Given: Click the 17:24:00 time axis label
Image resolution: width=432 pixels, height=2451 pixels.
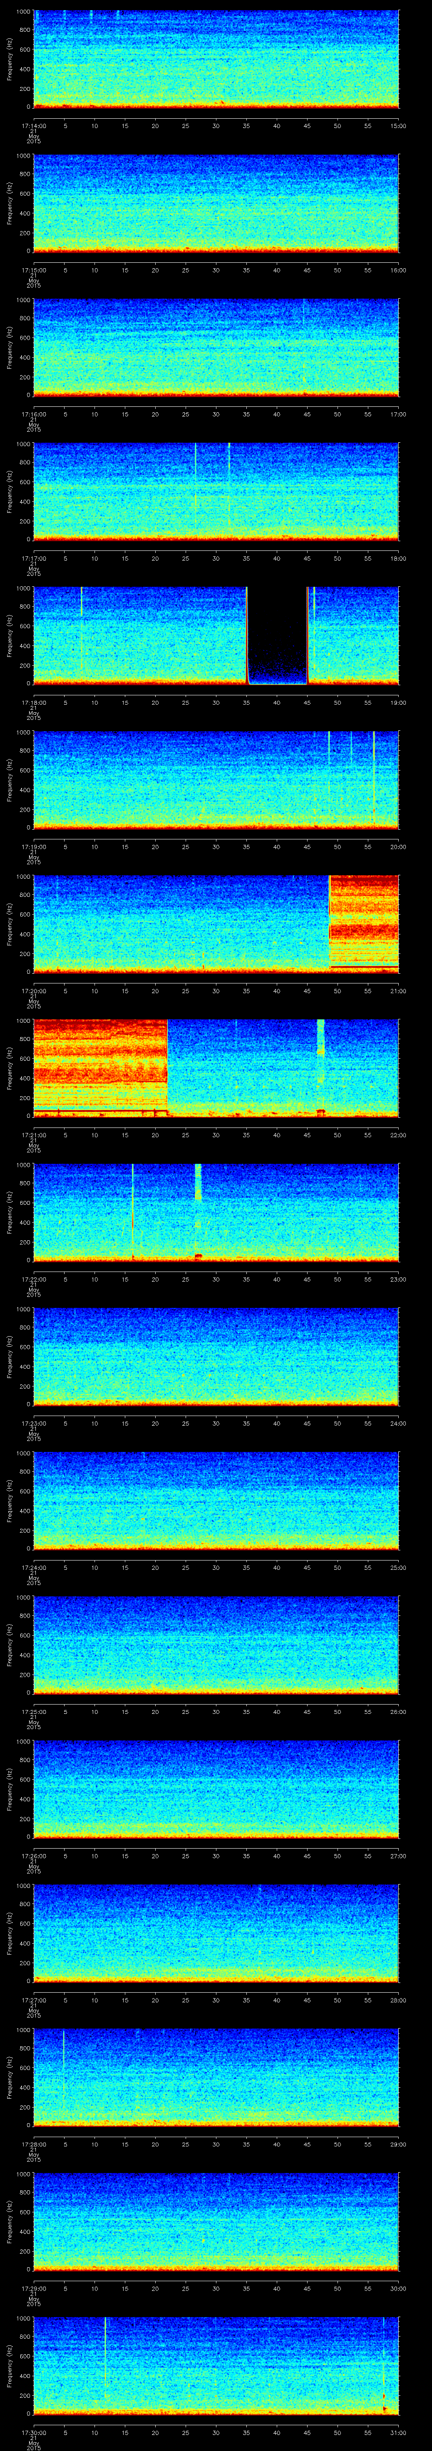Looking at the screenshot, I should tap(33, 1567).
